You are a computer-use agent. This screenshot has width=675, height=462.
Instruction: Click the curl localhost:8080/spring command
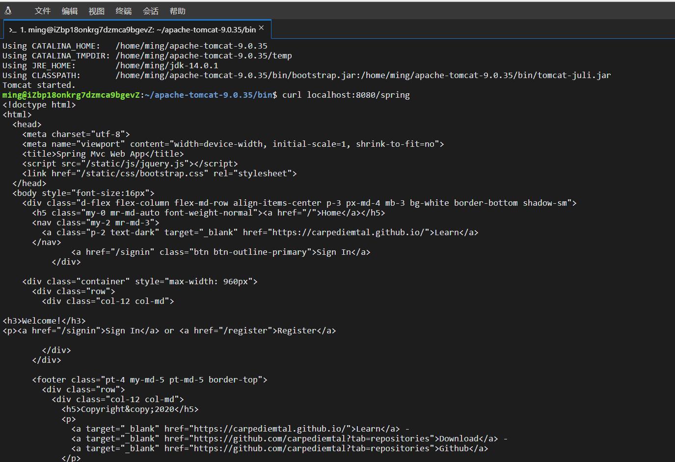[346, 95]
